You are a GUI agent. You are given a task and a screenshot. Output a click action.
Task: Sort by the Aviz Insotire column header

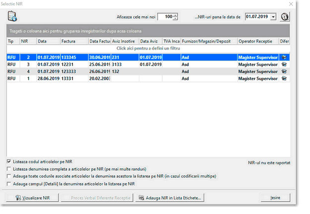coord(125,41)
